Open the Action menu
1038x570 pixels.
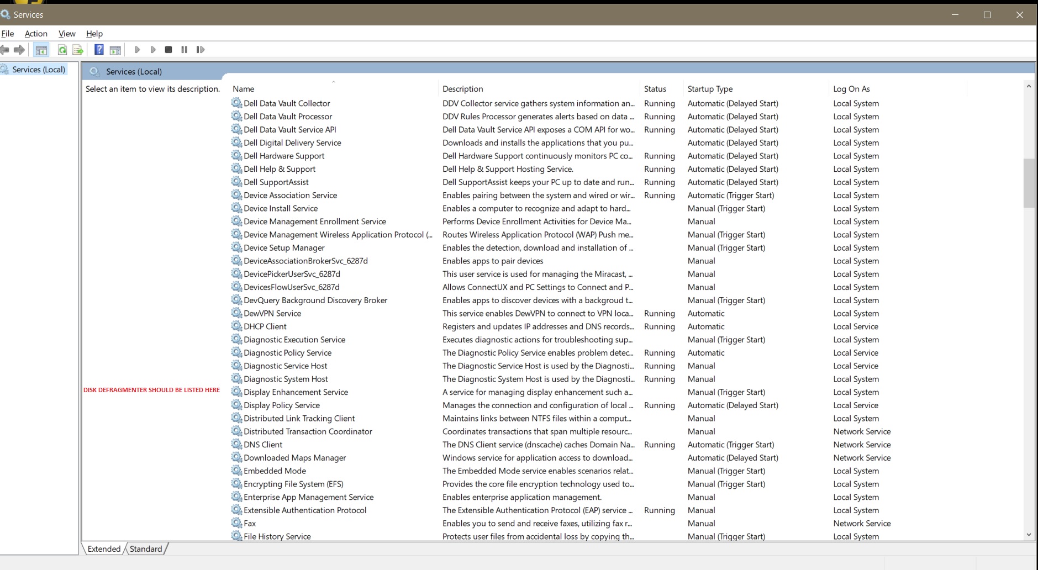point(36,34)
